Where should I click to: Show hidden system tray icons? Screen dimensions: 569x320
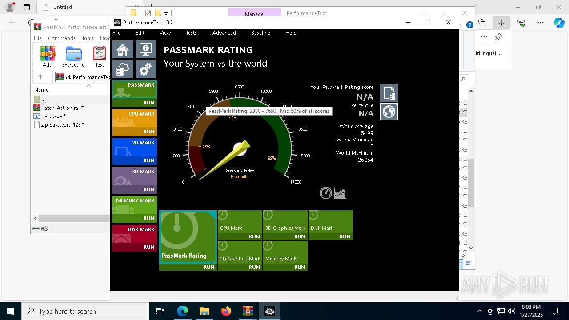(479, 311)
